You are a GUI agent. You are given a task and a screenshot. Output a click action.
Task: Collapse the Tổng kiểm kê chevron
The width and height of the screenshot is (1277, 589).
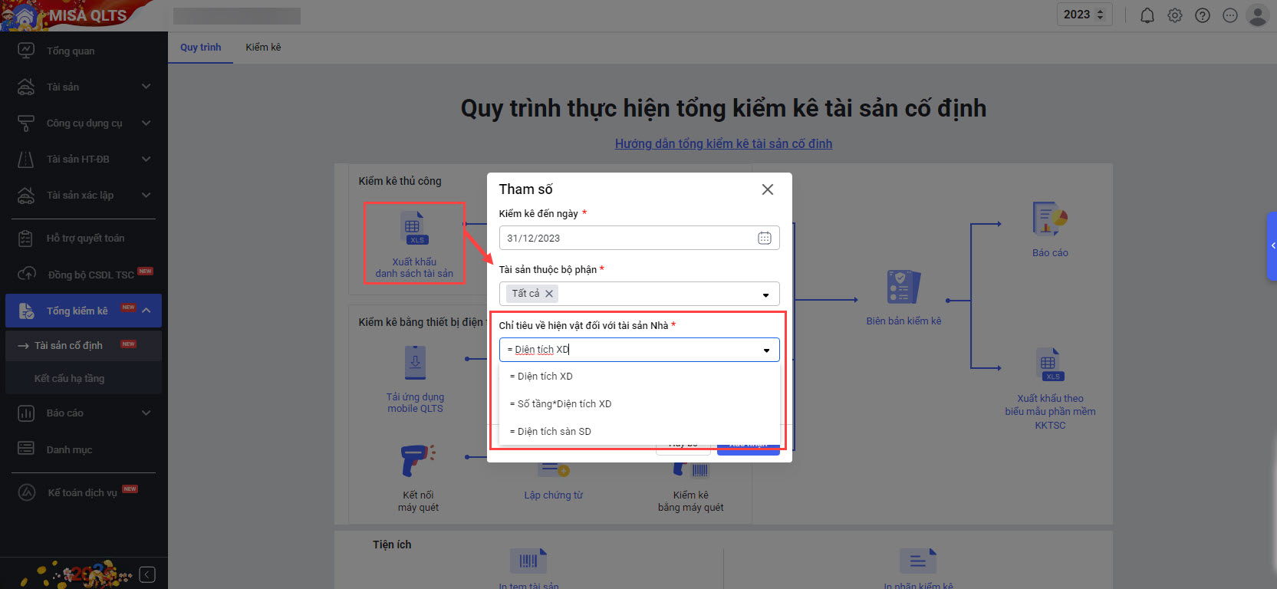pyautogui.click(x=146, y=311)
